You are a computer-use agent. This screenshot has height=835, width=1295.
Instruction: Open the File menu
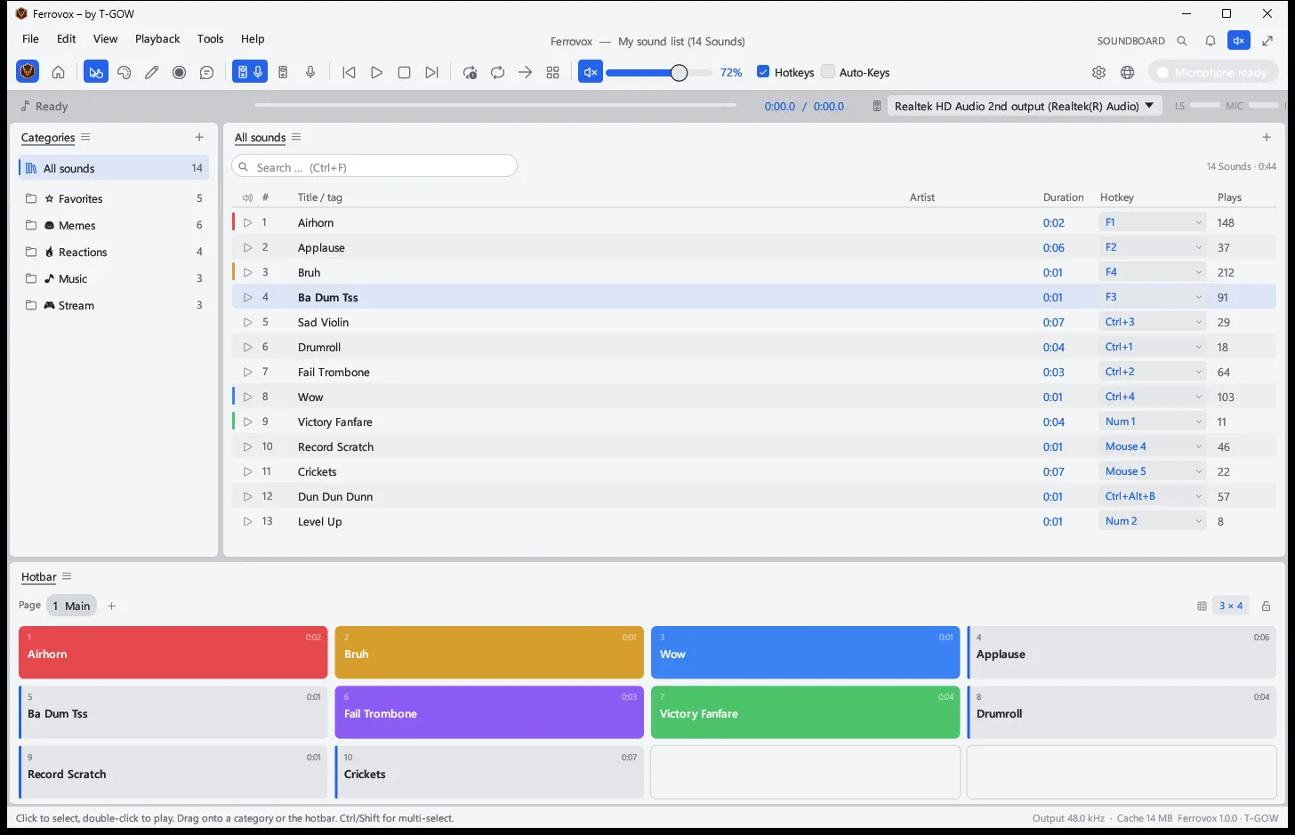click(30, 39)
